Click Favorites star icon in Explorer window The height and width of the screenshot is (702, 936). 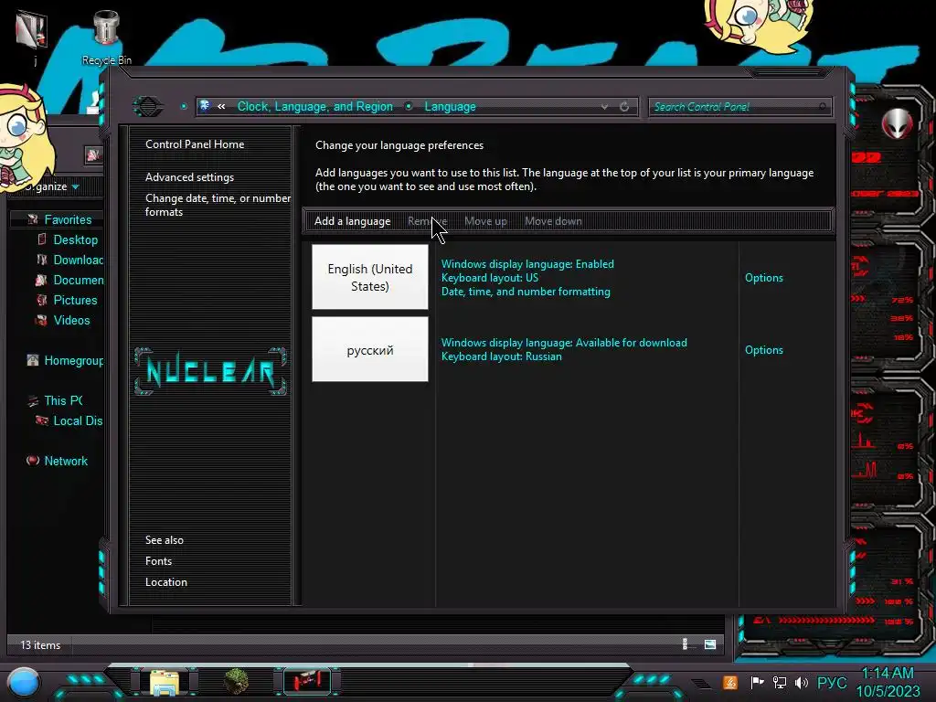point(33,219)
